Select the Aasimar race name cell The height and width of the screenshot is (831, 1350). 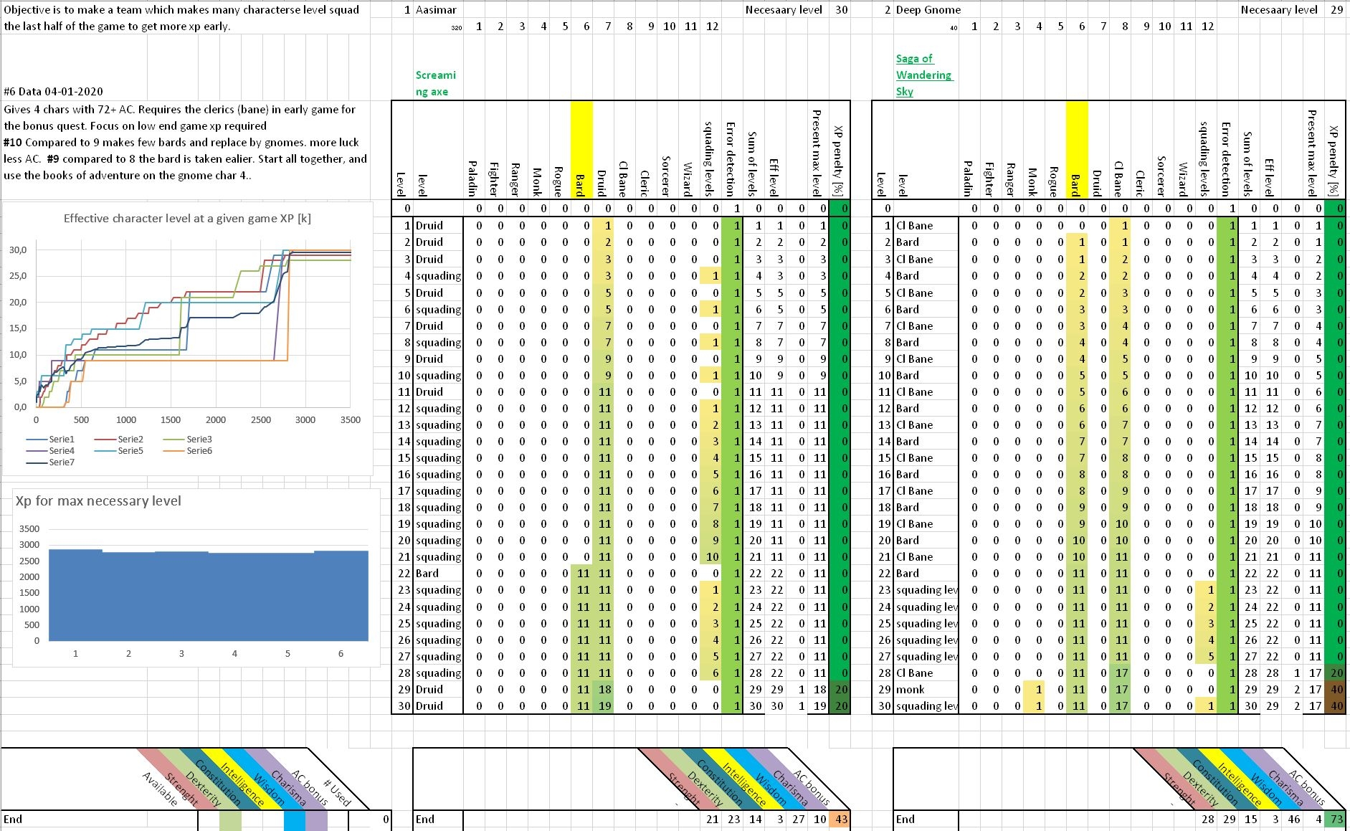click(x=436, y=9)
